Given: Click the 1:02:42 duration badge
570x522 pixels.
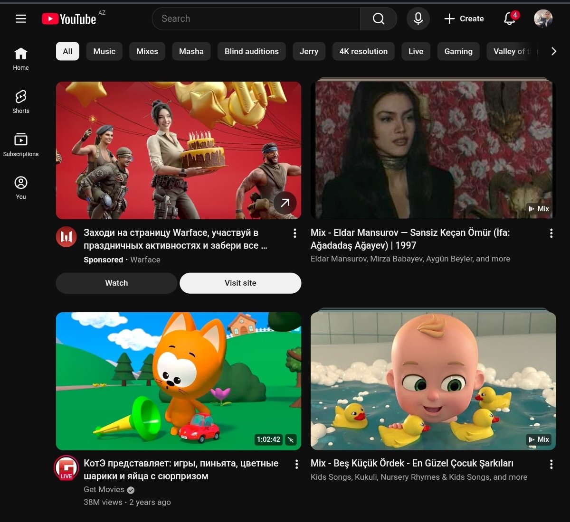Looking at the screenshot, I should click(268, 439).
